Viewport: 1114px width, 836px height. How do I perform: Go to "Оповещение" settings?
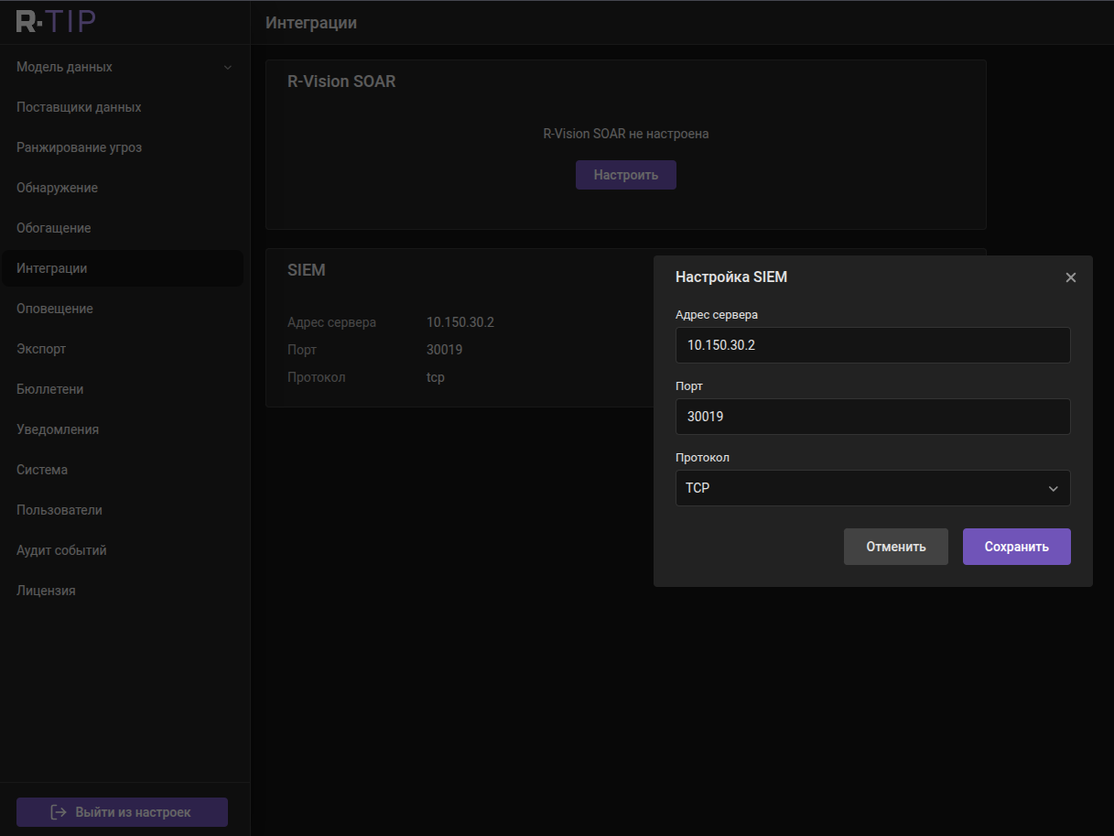pyautogui.click(x=54, y=308)
